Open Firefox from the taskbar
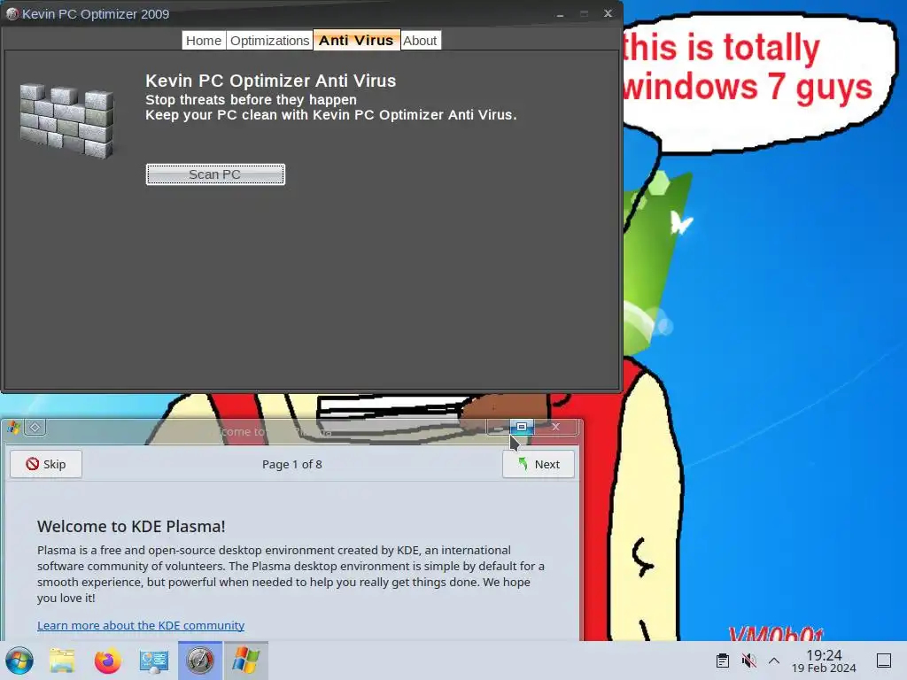Viewport: 907px width, 680px height. coord(107,661)
